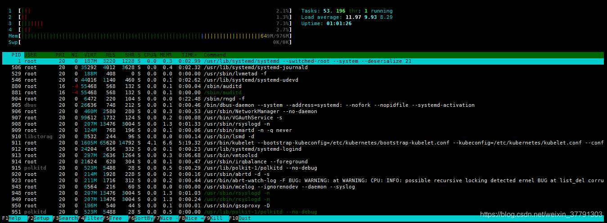This screenshot has height=223, width=607.
Task: Sort by the PID column header
Action: click(x=16, y=55)
